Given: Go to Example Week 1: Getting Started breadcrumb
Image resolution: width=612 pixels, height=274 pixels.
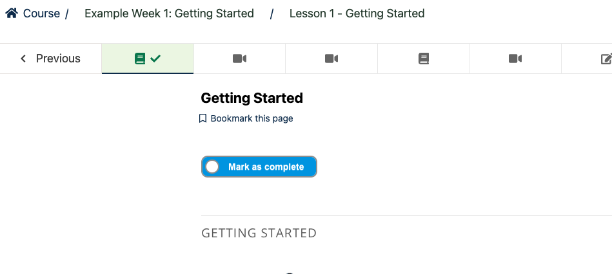Looking at the screenshot, I should [169, 14].
